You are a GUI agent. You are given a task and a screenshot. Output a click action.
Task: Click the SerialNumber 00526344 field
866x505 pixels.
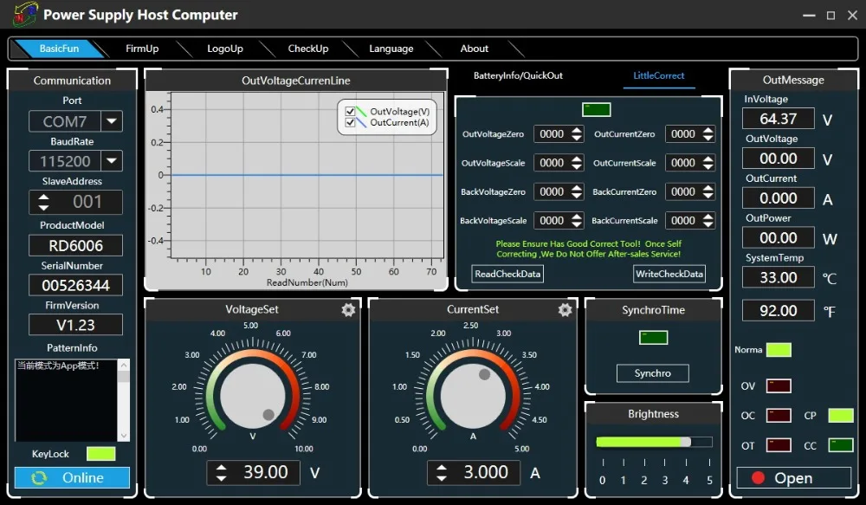(x=75, y=285)
